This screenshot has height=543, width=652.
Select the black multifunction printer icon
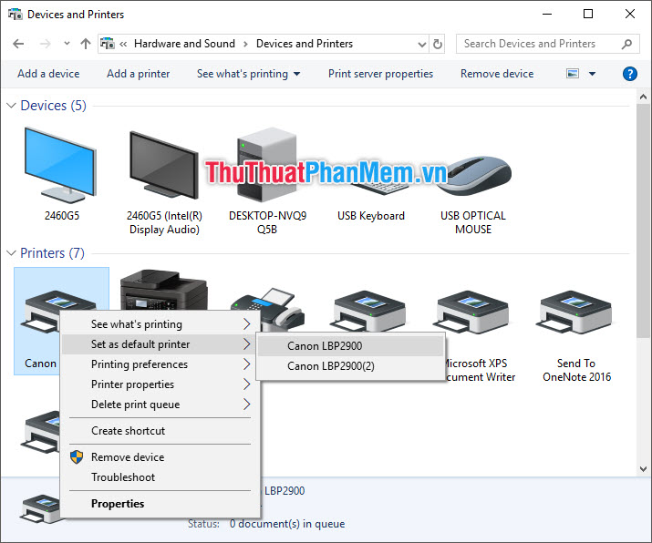[164, 289]
